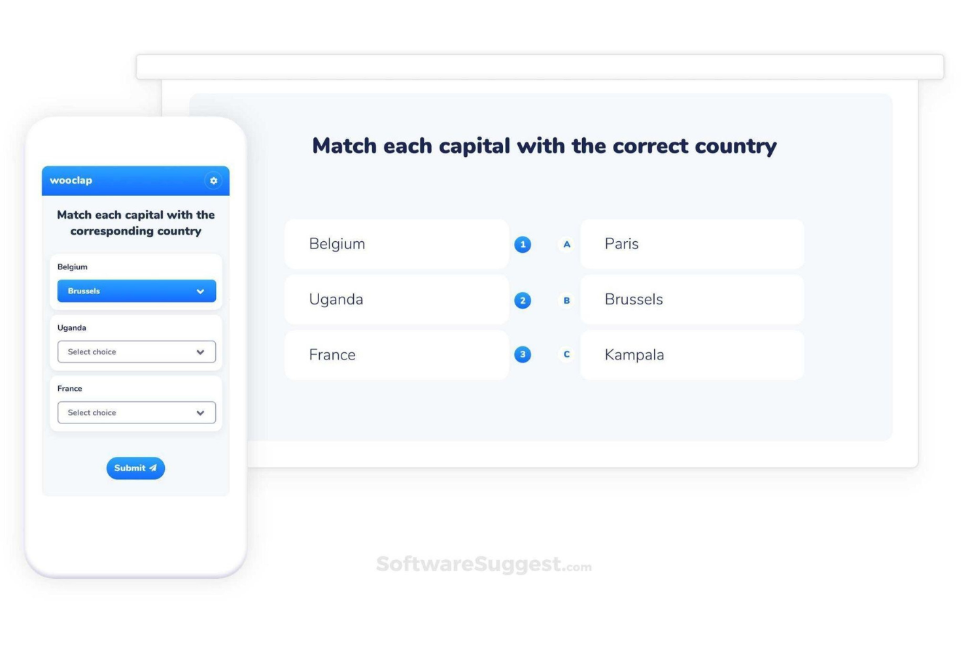The image size is (968, 645).
Task: Click the numbered badge 2 next to Uganda
Action: pos(522,301)
